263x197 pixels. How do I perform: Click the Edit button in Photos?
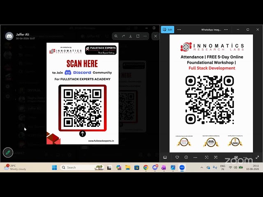[x=168, y=30]
